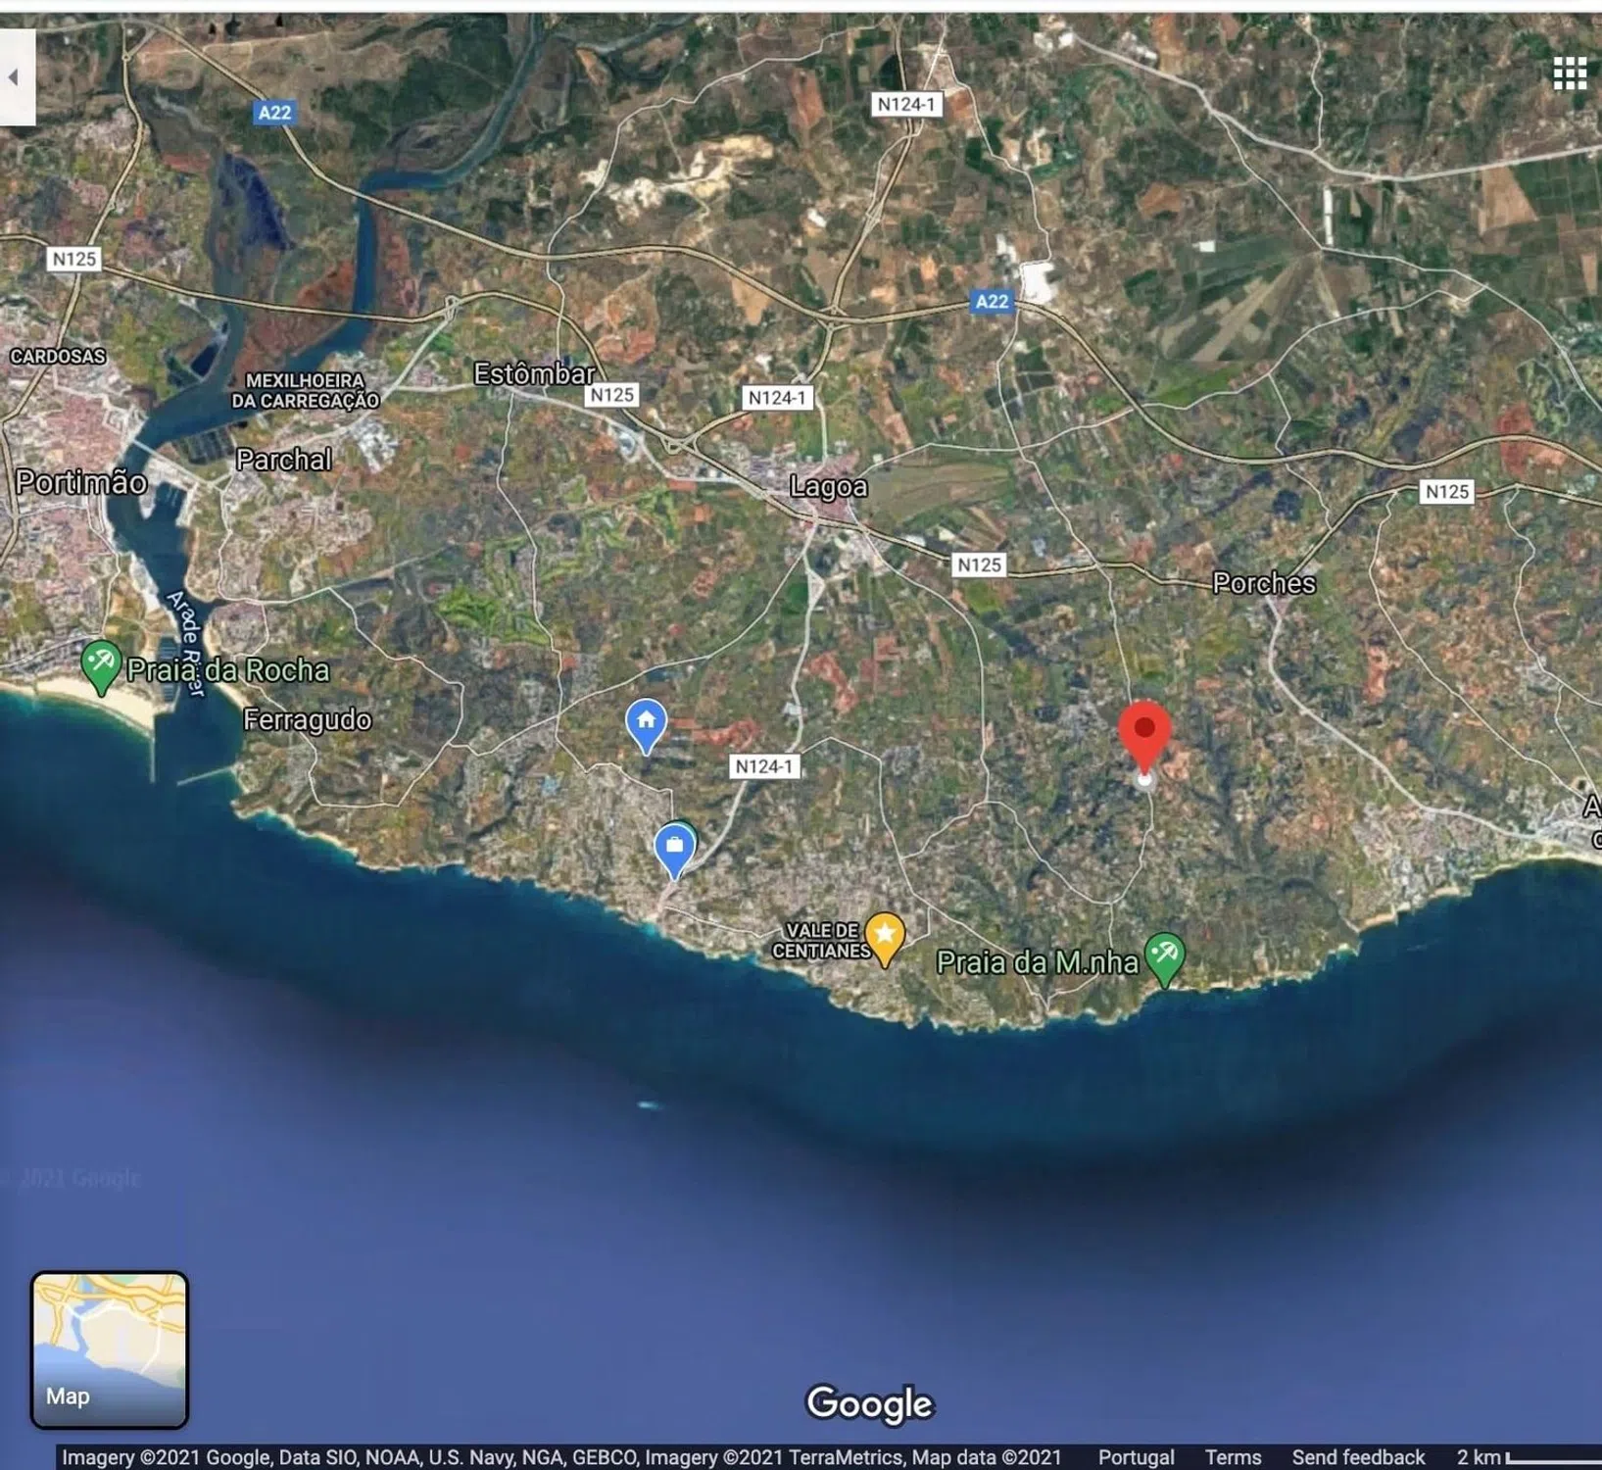Image resolution: width=1602 pixels, height=1470 pixels.
Task: Click the A22 road shield near Portimão
Action: [x=274, y=113]
